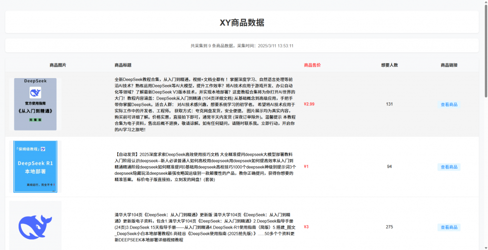Screen dimensions: 488x250
Task: Select the 商品链接 column header
Action: click(449, 65)
